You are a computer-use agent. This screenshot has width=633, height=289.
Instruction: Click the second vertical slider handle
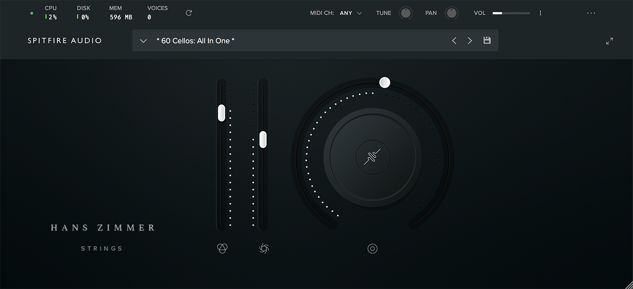point(263,139)
